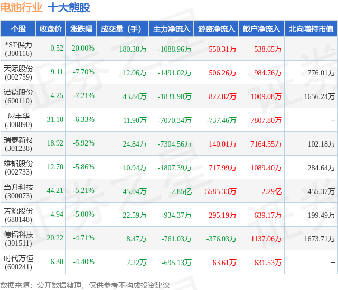Image resolution: width=338 pixels, height=290 pixels.
Task: Select the 游资净流入 column header
Action: pyautogui.click(x=217, y=28)
